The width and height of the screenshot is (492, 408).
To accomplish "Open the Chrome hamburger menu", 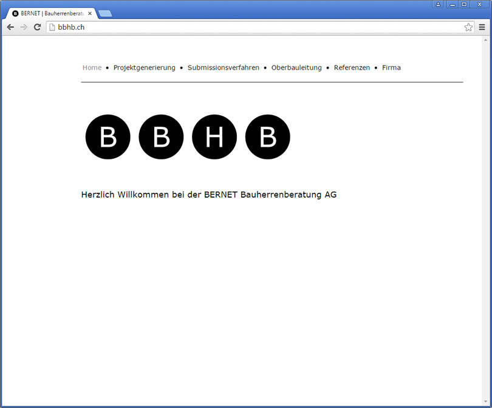I will pos(482,27).
